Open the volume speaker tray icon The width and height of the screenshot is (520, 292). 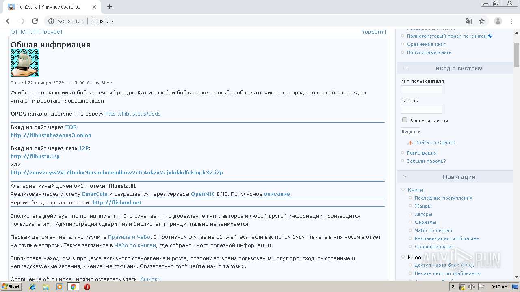472,287
